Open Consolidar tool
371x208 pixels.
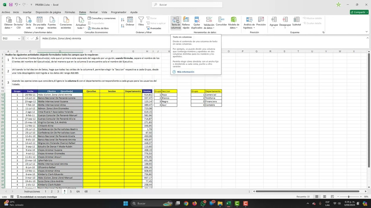click(x=221, y=22)
